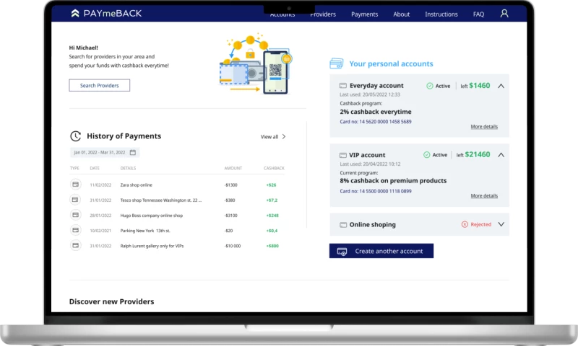Click the VIP account Active check icon
578x346 pixels.
(426, 155)
